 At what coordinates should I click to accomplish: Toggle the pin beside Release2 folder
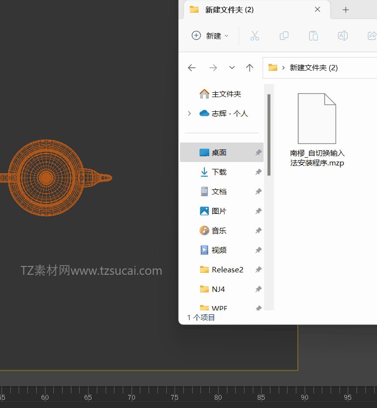point(258,269)
